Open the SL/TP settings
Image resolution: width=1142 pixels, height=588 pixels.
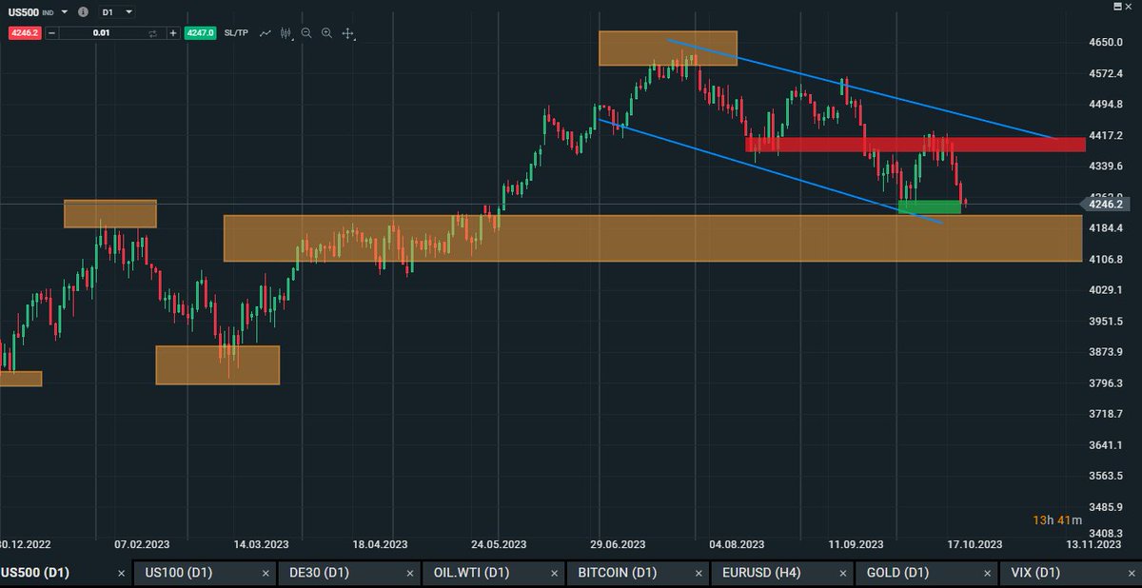236,33
